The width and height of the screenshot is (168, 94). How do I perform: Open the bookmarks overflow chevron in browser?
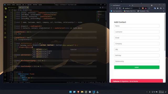point(164,11)
